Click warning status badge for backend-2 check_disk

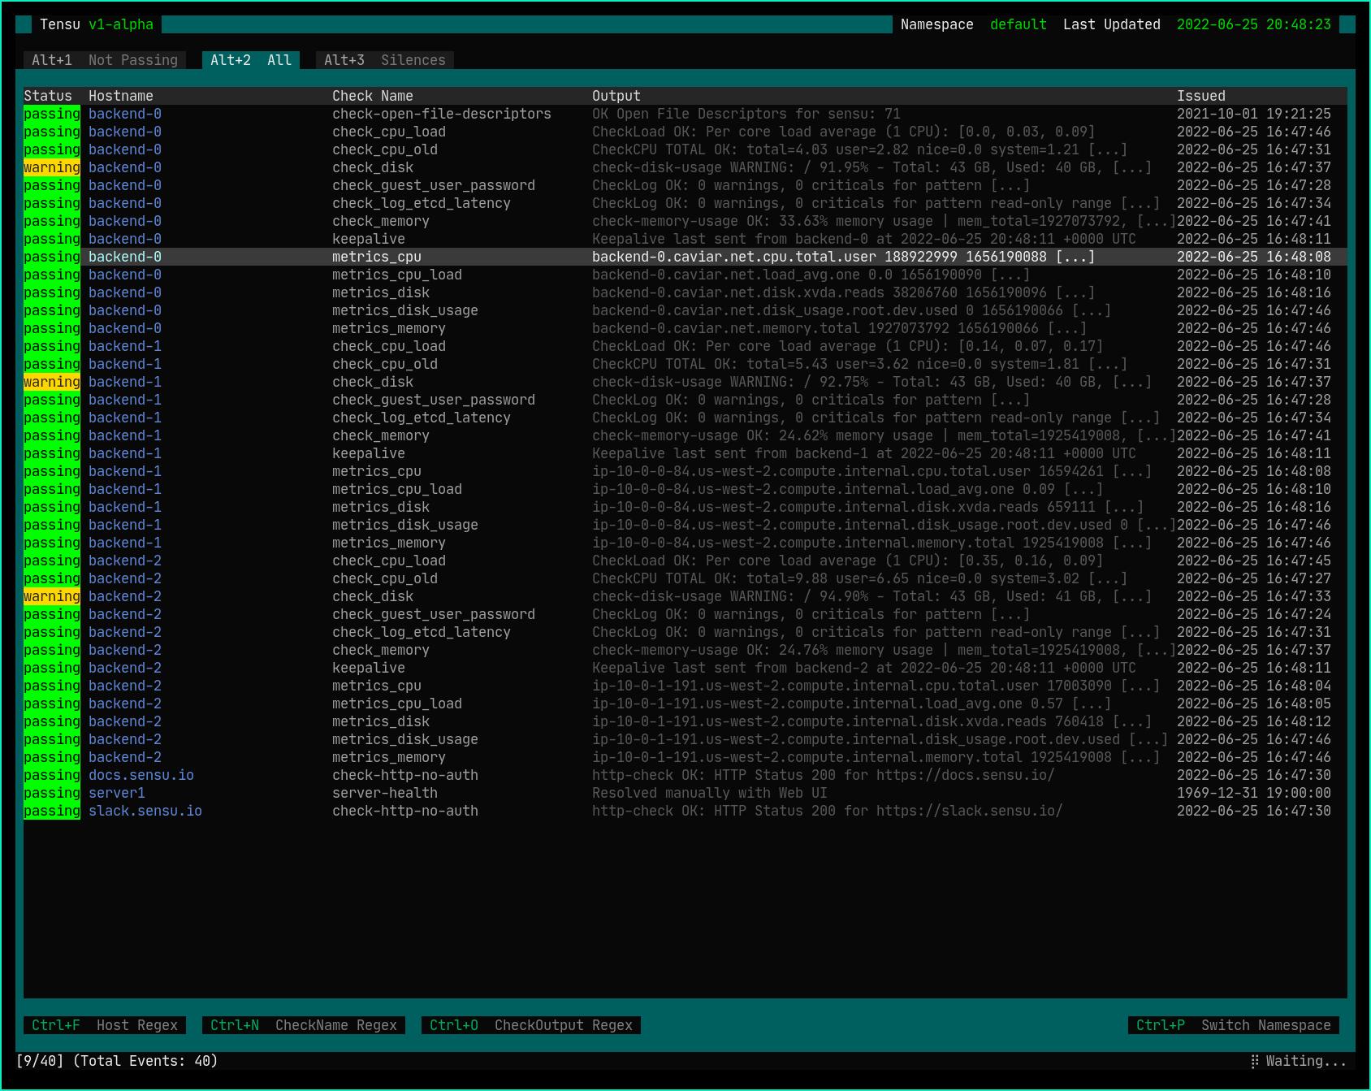(52, 596)
